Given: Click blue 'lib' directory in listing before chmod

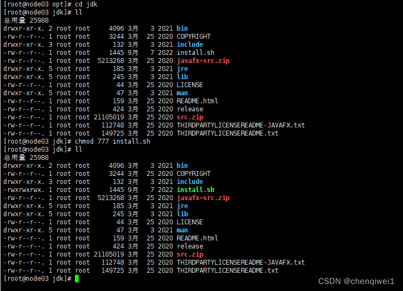Looking at the screenshot, I should (x=182, y=77).
